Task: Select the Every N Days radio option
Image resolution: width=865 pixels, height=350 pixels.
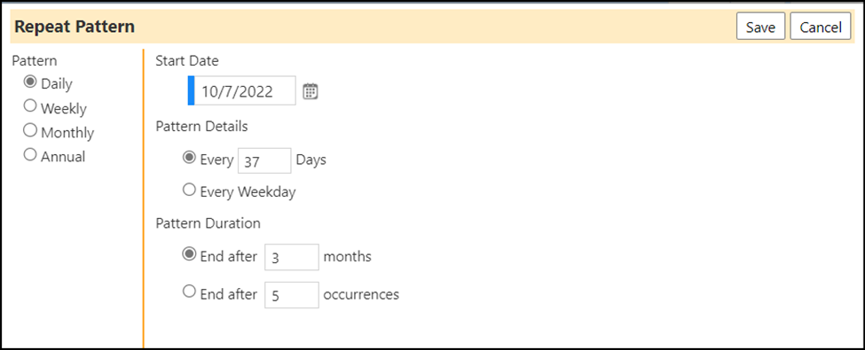Action: coord(189,158)
